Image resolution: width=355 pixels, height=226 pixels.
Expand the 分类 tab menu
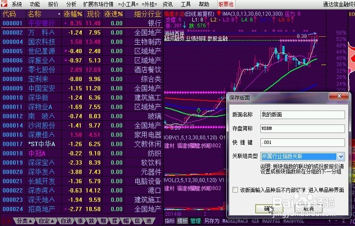click(x=24, y=221)
